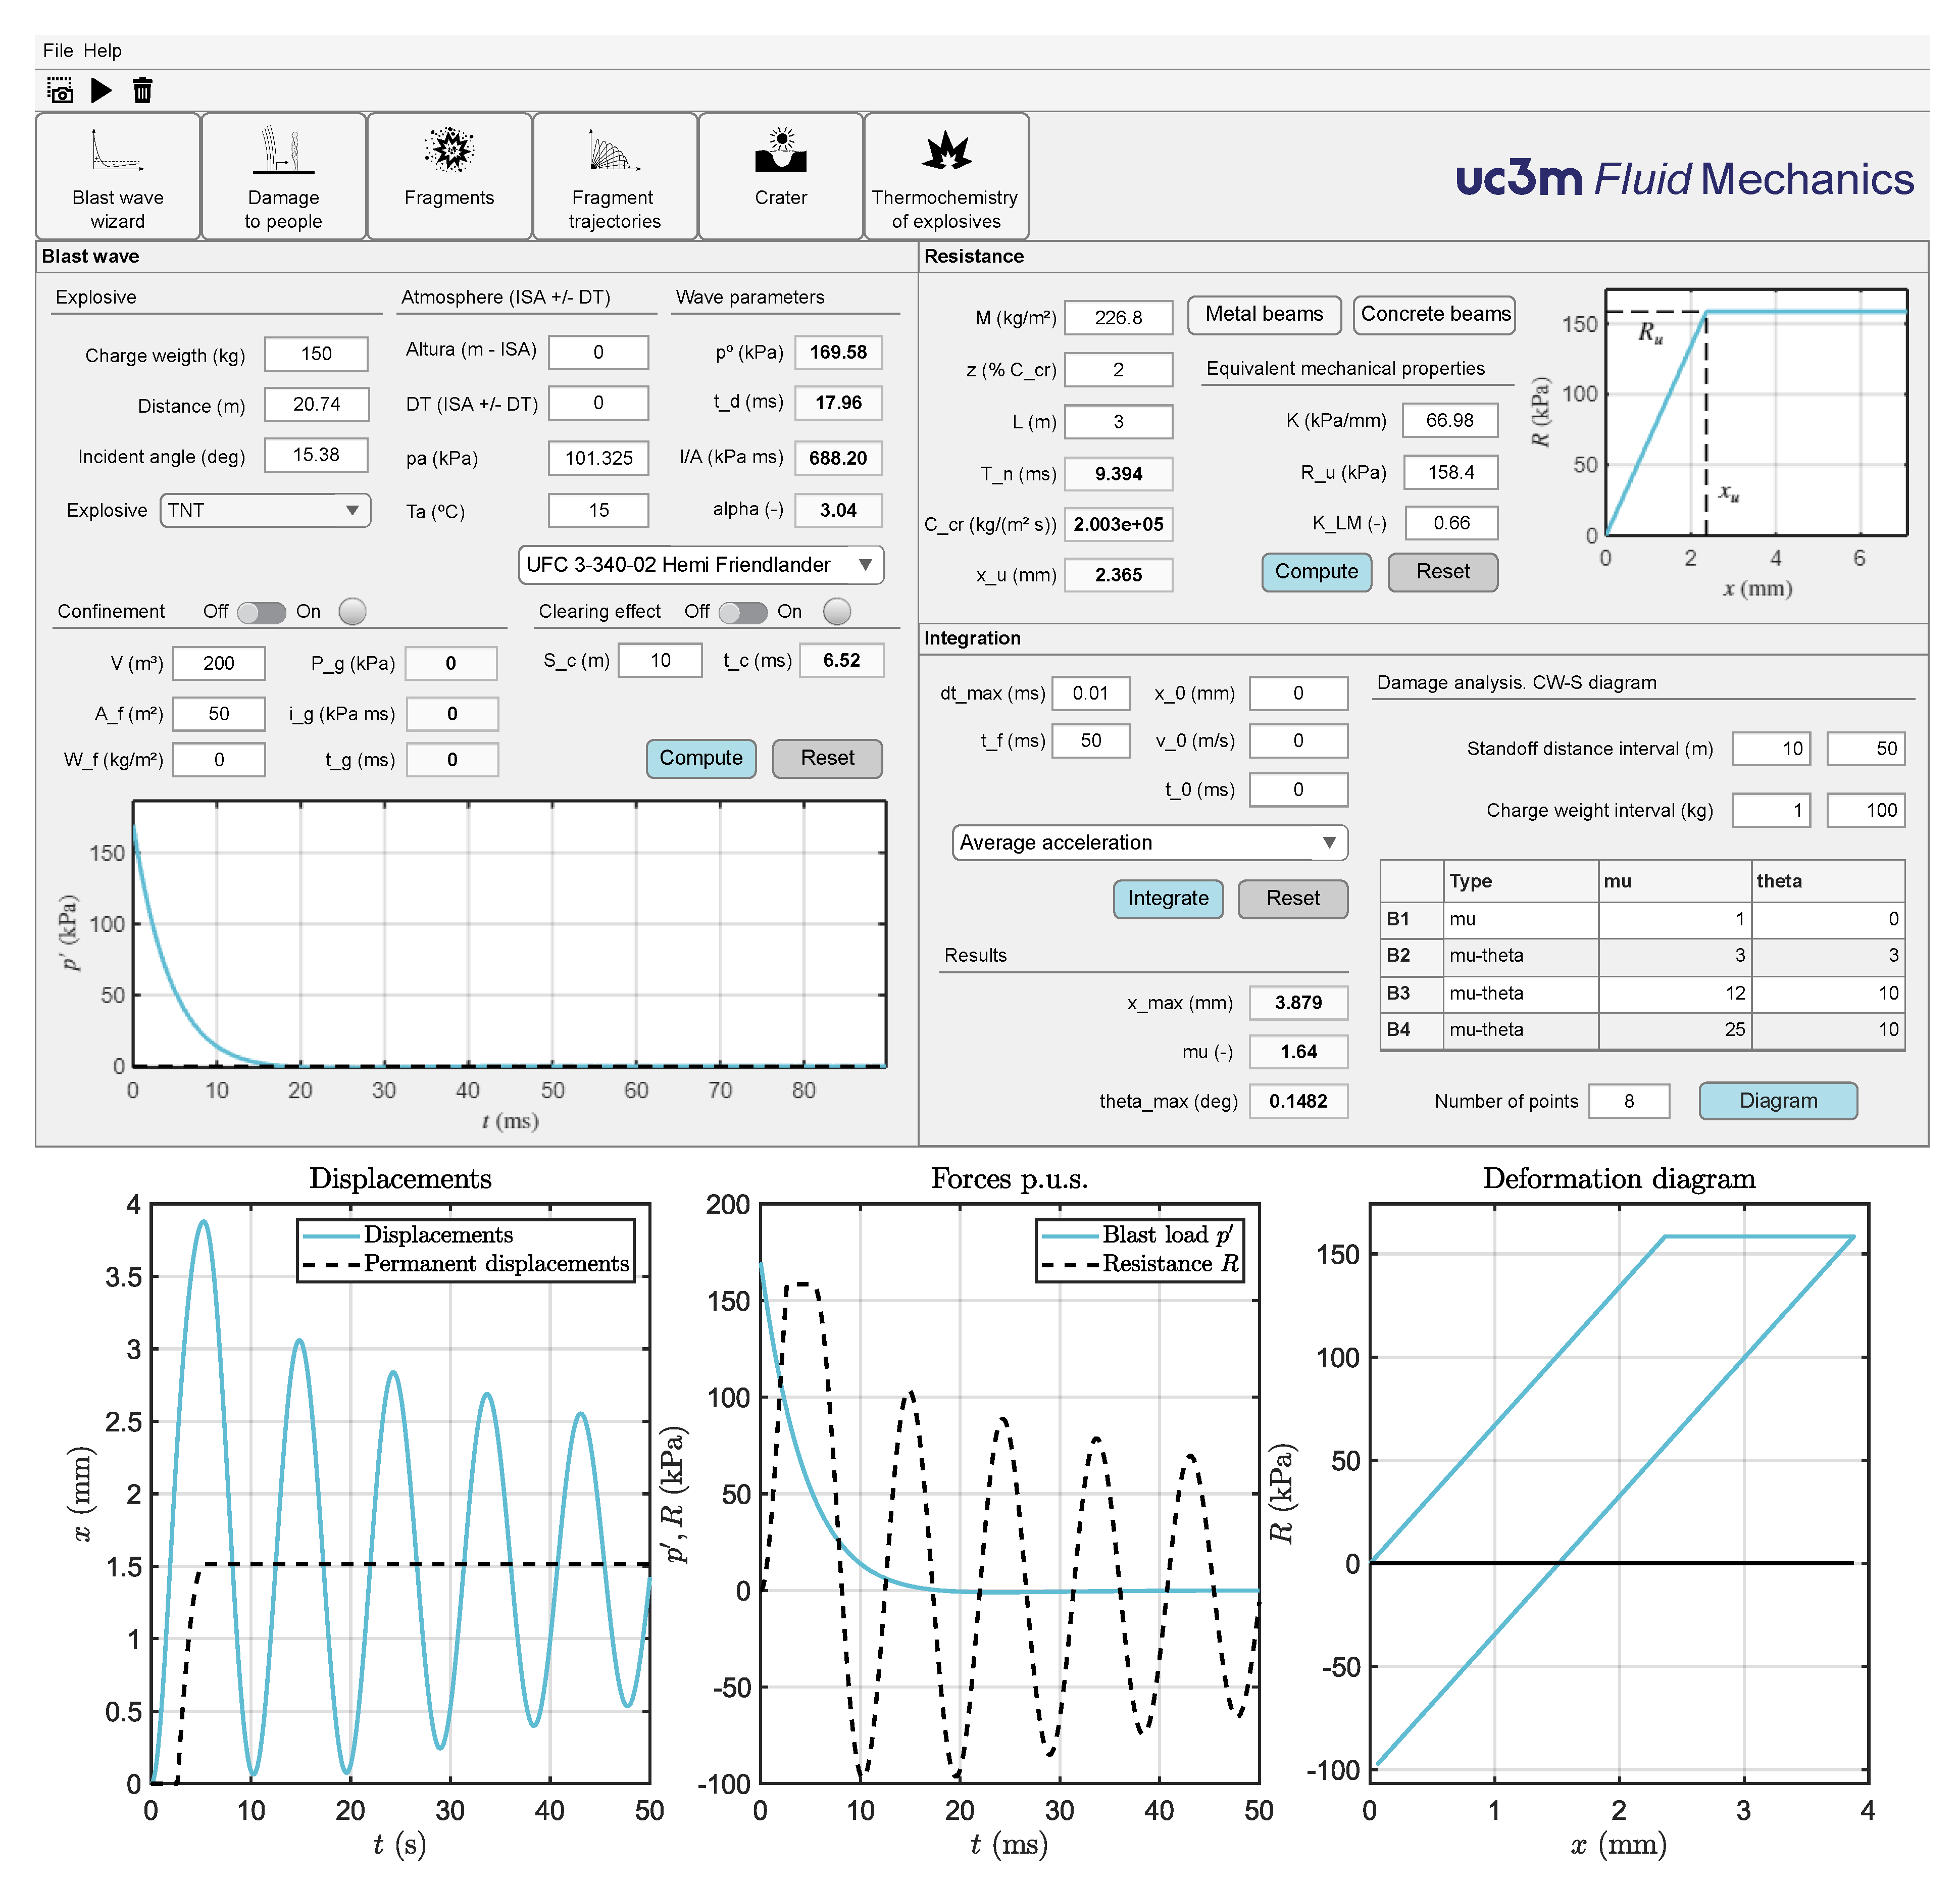
Task: Toggle the Clearing effect switch
Action: (x=743, y=612)
